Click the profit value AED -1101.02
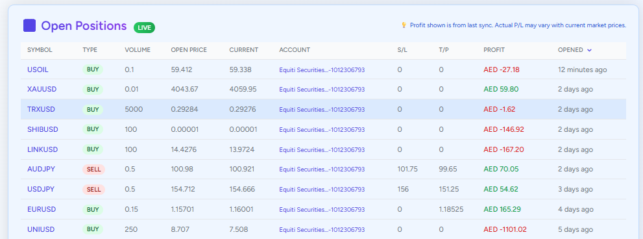643x239 pixels. [505, 229]
